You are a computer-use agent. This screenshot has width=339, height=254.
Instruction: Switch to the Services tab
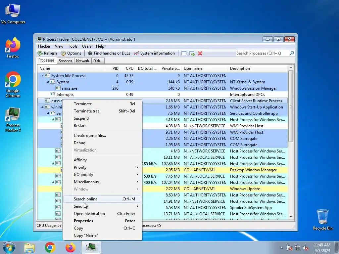pos(65,61)
